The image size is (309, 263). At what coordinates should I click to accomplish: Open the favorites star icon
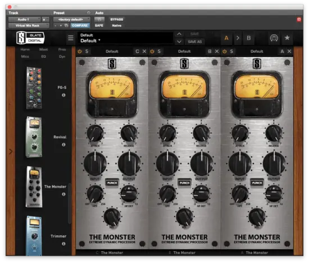point(287,38)
